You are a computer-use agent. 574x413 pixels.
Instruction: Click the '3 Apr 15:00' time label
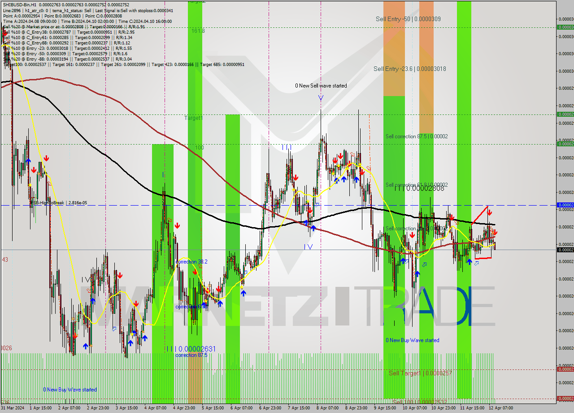pos(128,408)
